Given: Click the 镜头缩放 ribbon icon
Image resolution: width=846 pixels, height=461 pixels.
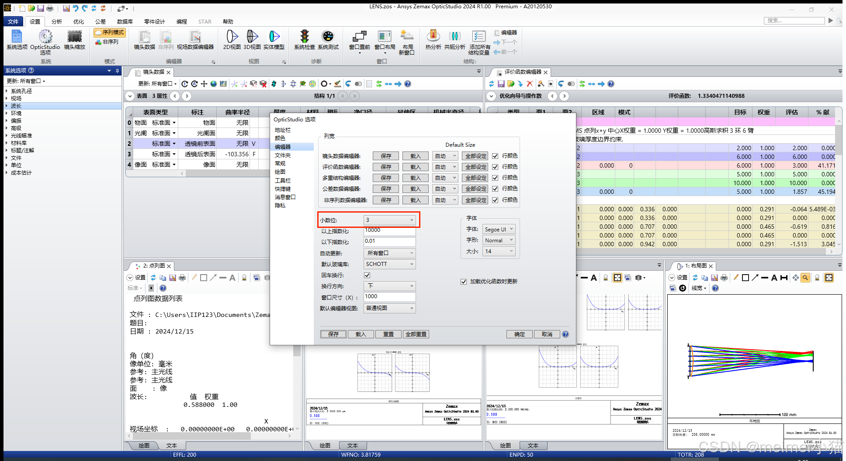Looking at the screenshot, I should point(75,40).
